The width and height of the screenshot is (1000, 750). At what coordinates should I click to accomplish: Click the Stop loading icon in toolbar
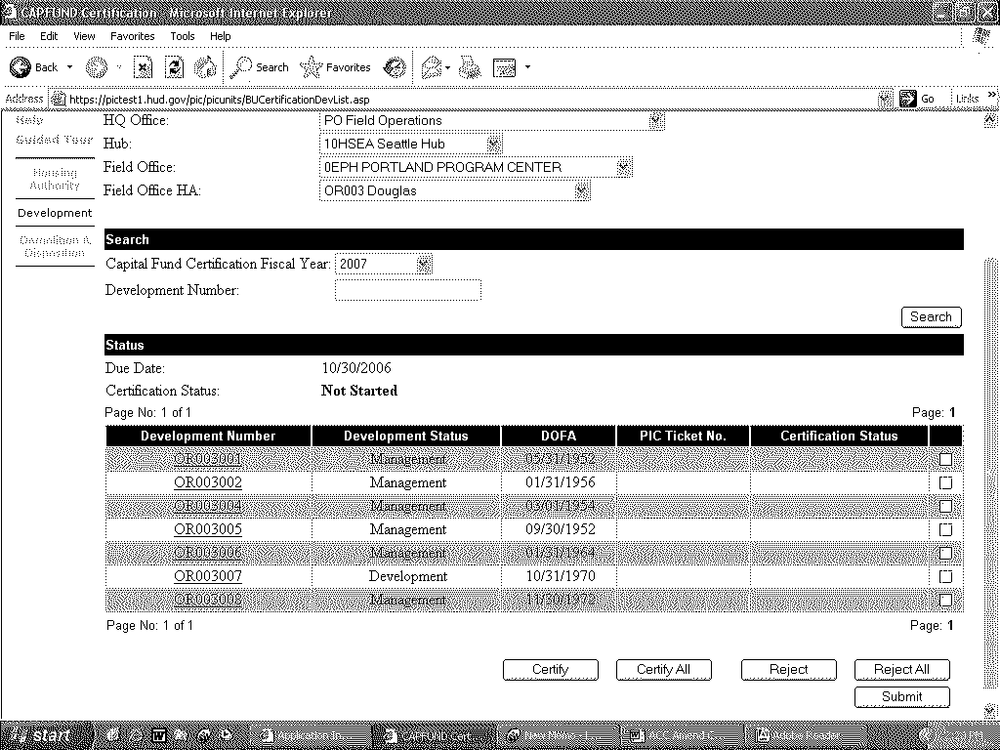click(x=143, y=67)
